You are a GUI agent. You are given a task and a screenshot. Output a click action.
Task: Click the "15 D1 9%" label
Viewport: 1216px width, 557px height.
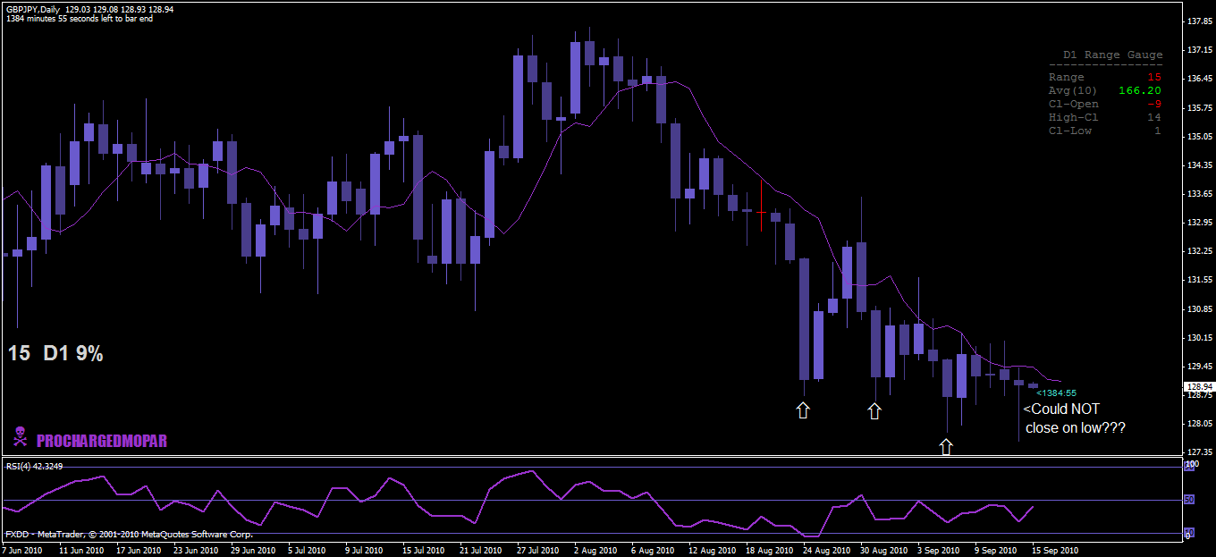(x=55, y=354)
